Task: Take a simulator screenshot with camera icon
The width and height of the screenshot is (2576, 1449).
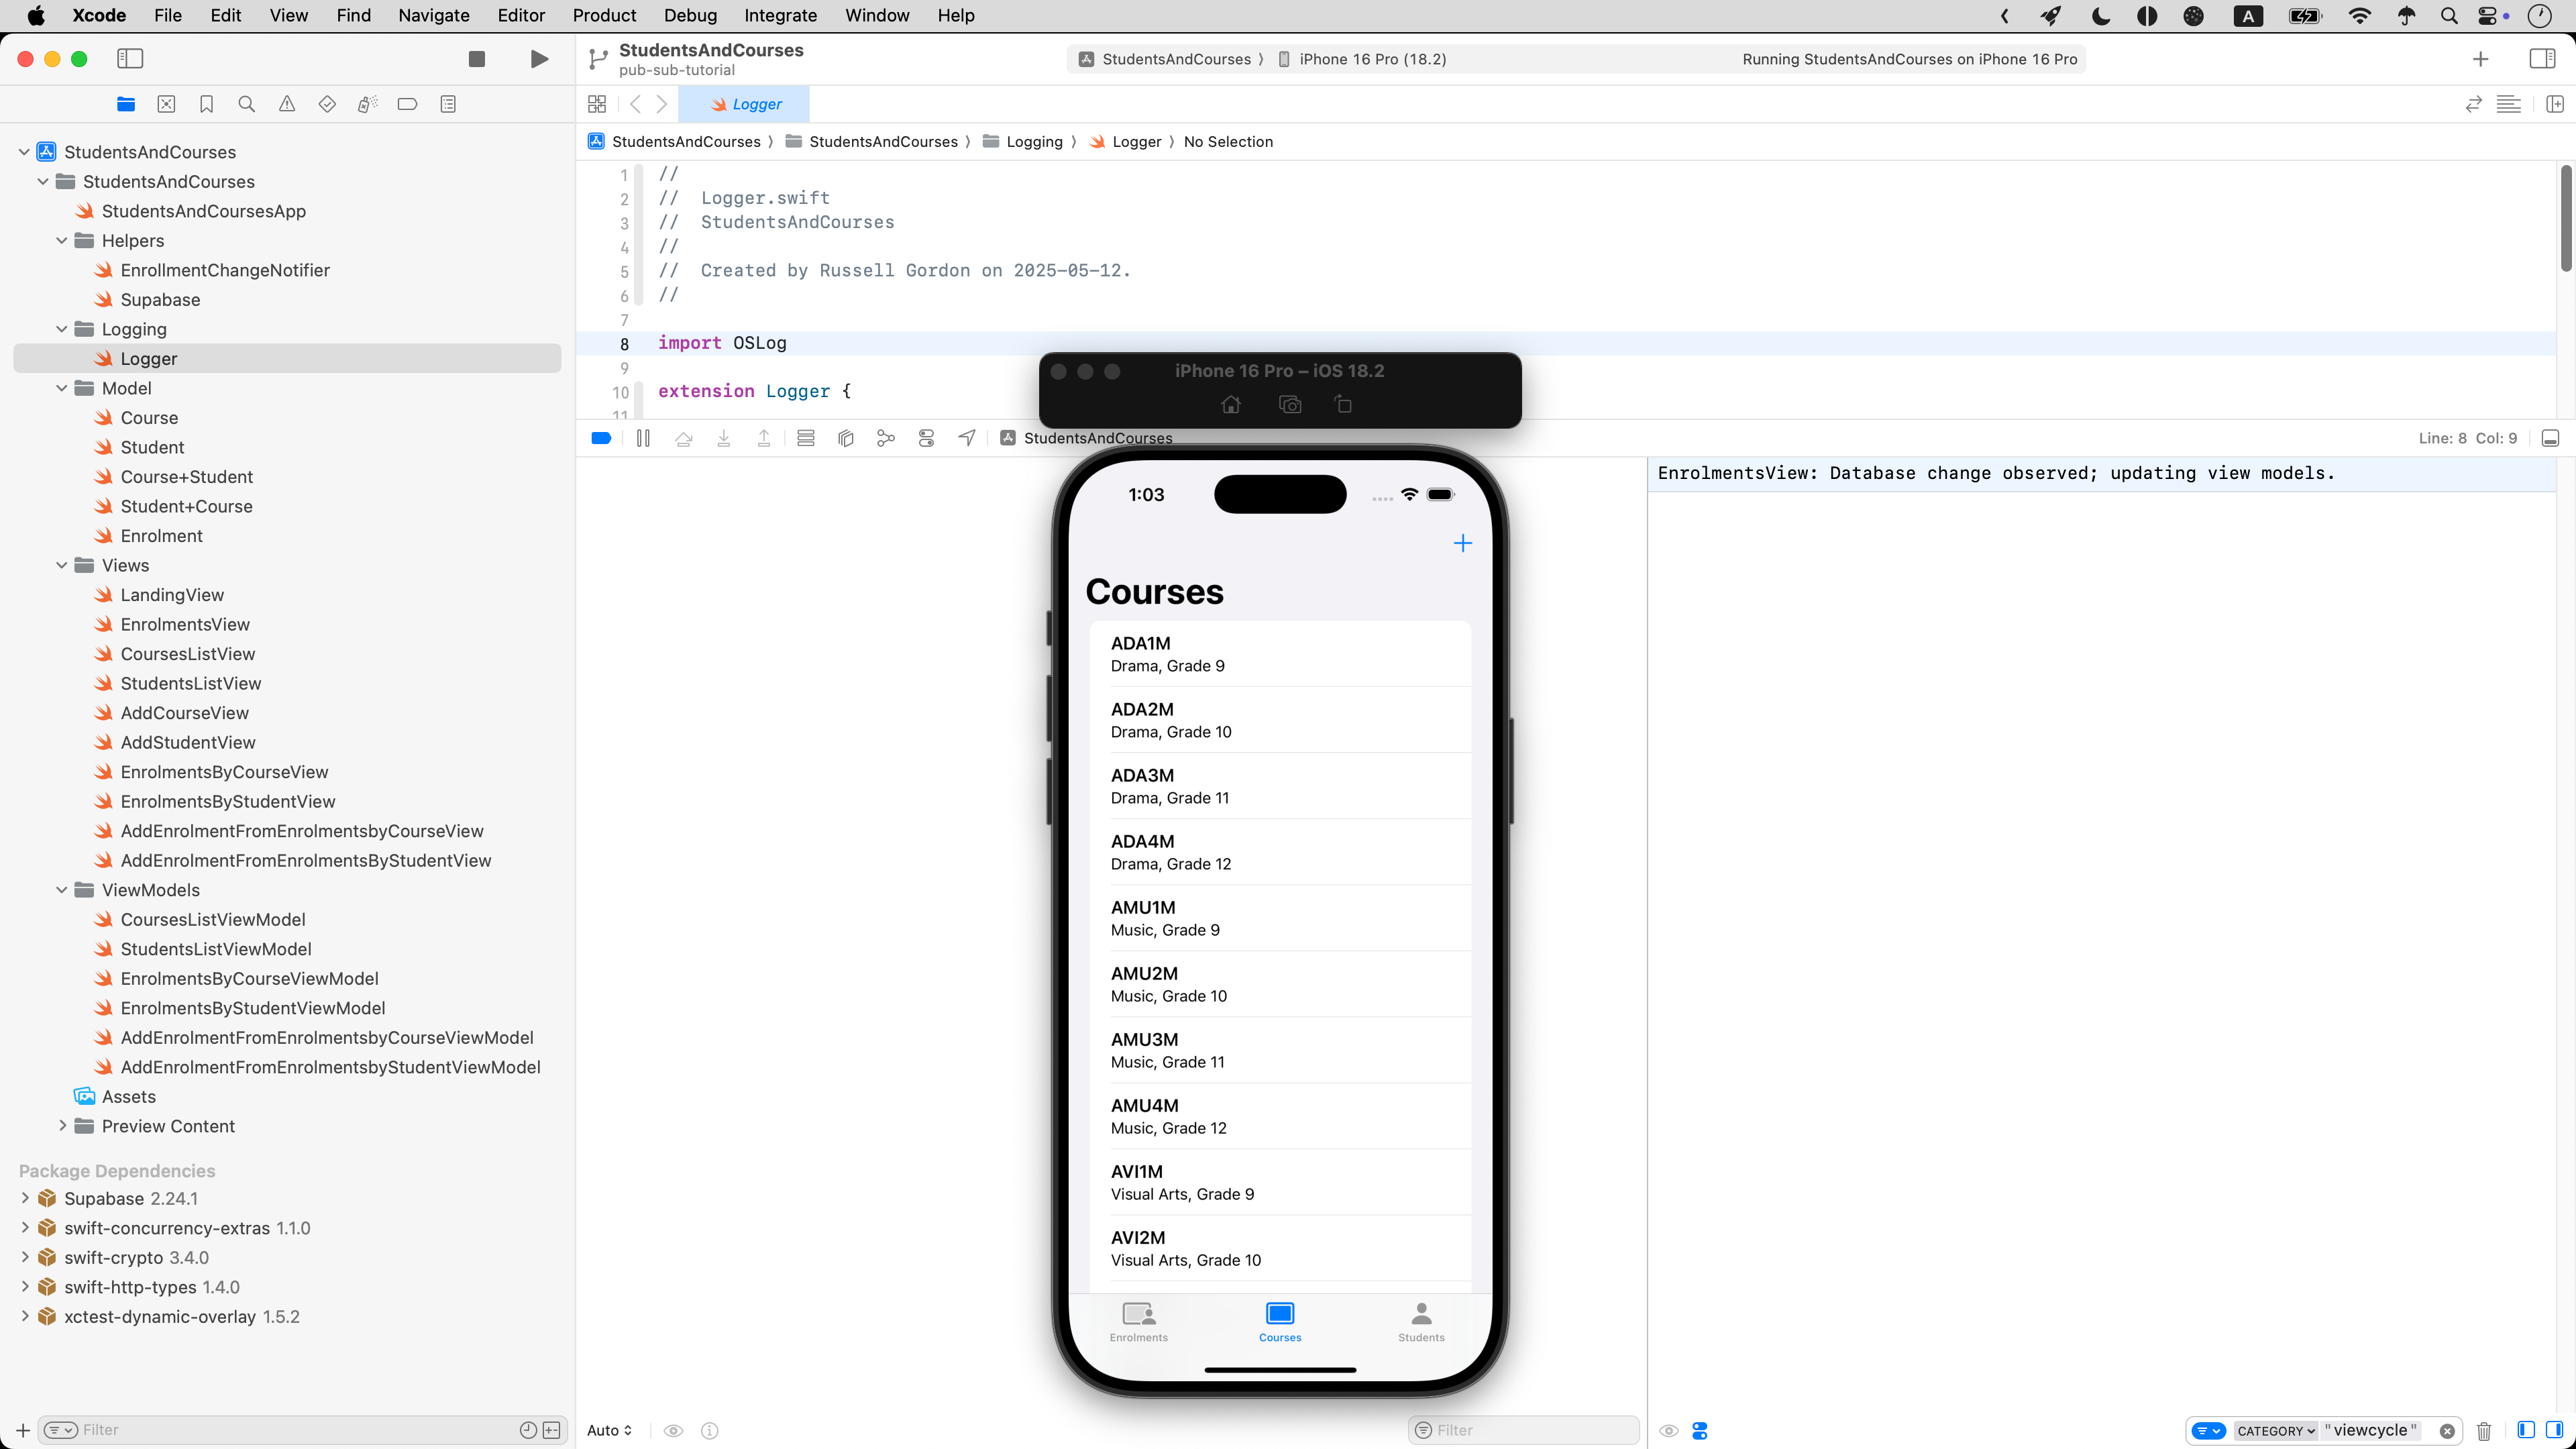Action: 1290,405
